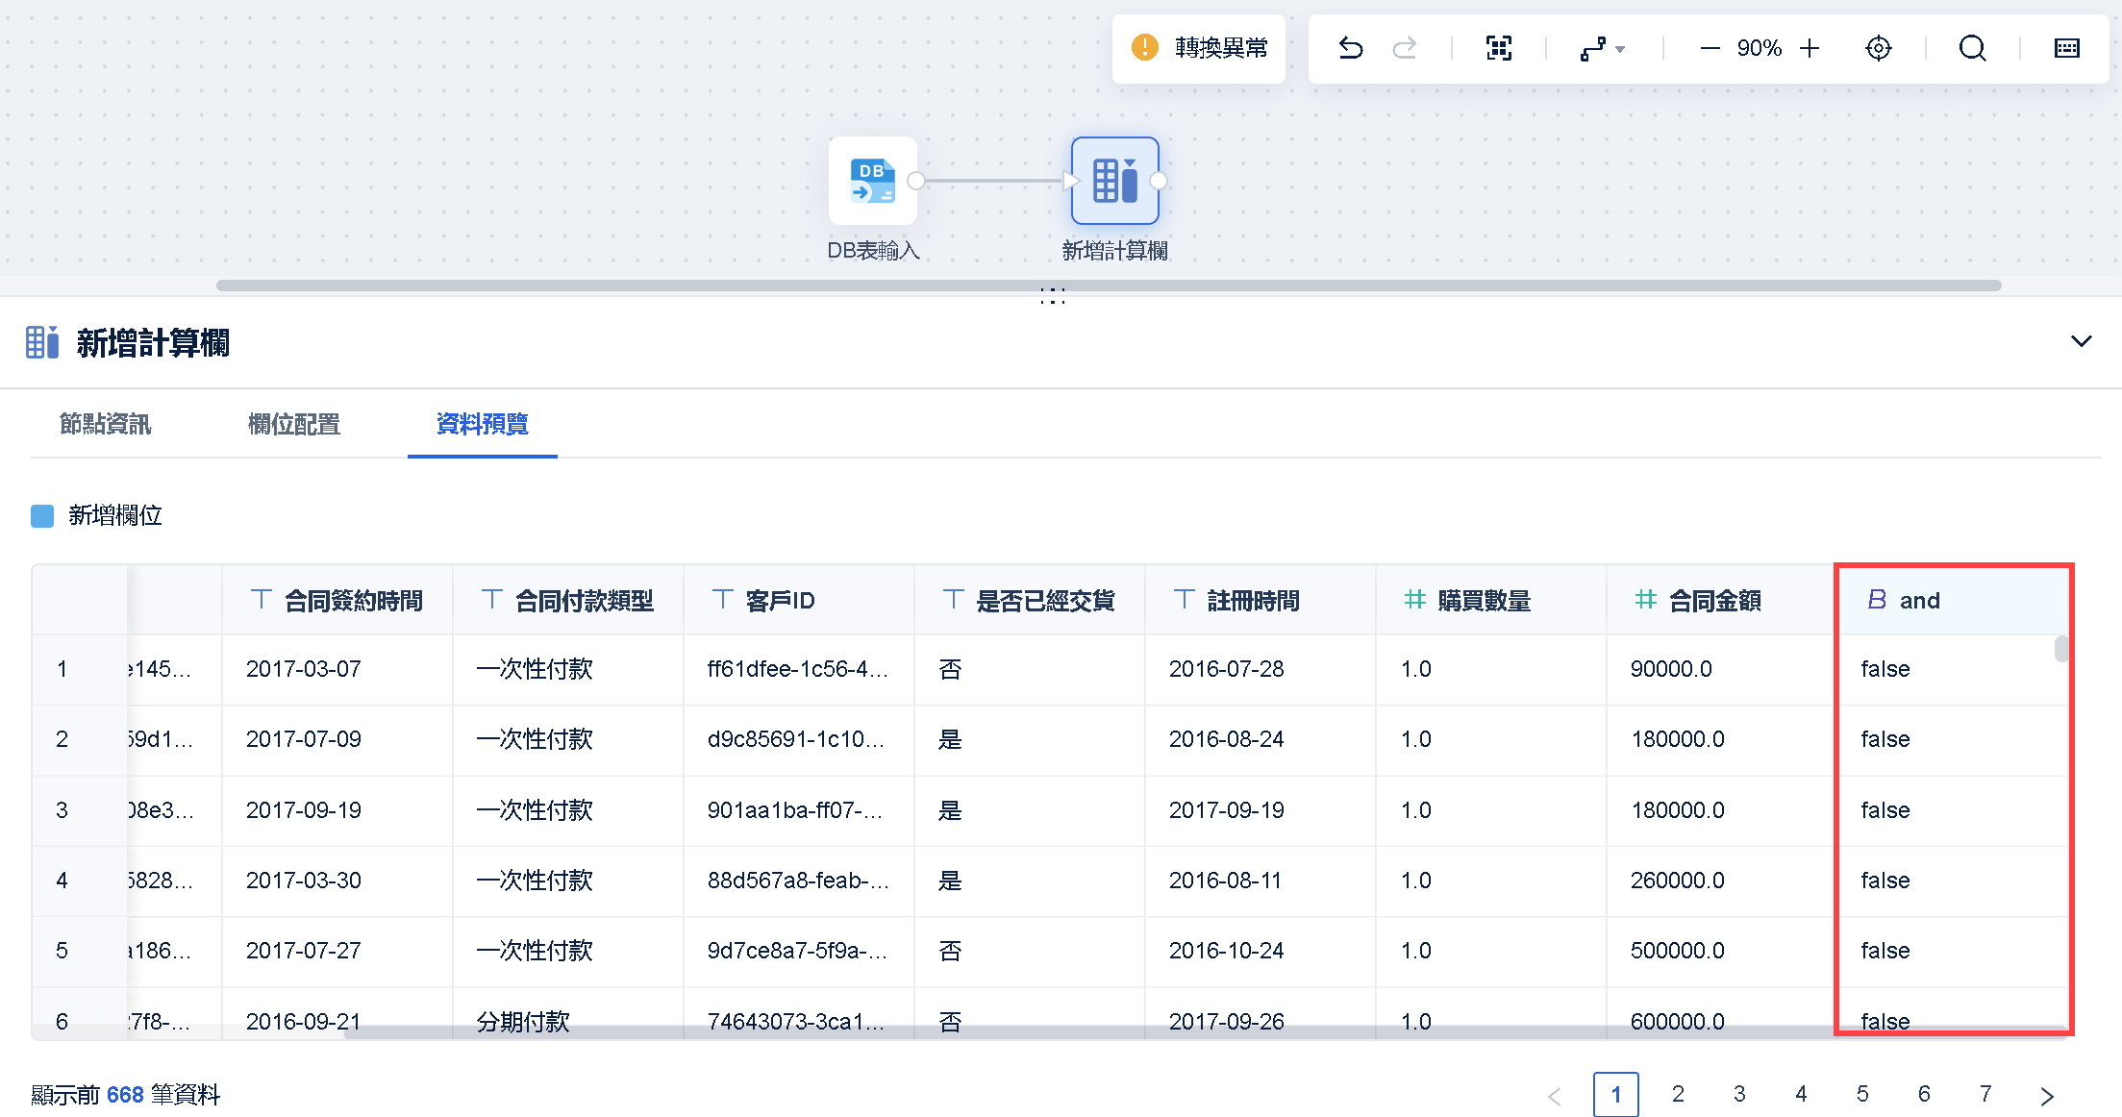Viewport: 2122px width, 1117px height.
Task: Click the redo arrow icon
Action: pyautogui.click(x=1405, y=48)
